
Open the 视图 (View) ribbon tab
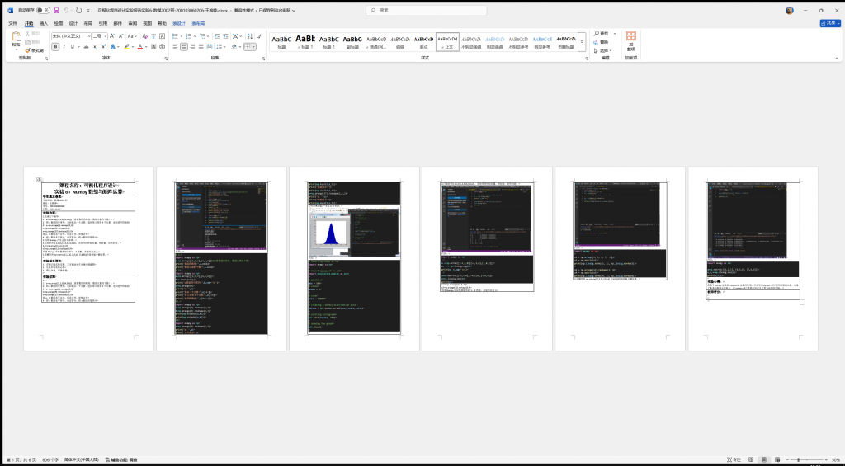pyautogui.click(x=147, y=24)
